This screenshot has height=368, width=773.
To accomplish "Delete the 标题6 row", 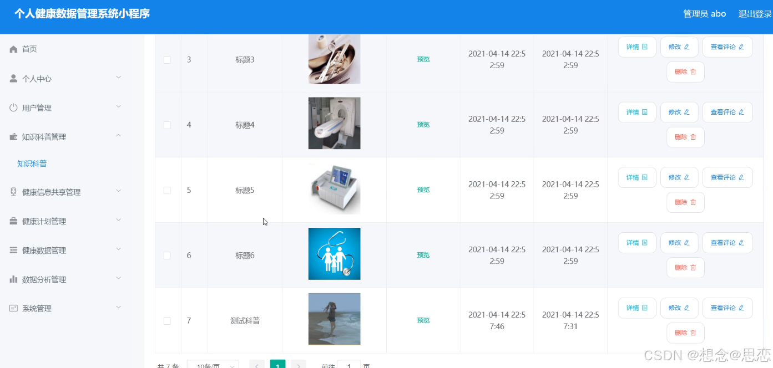I will tap(685, 268).
